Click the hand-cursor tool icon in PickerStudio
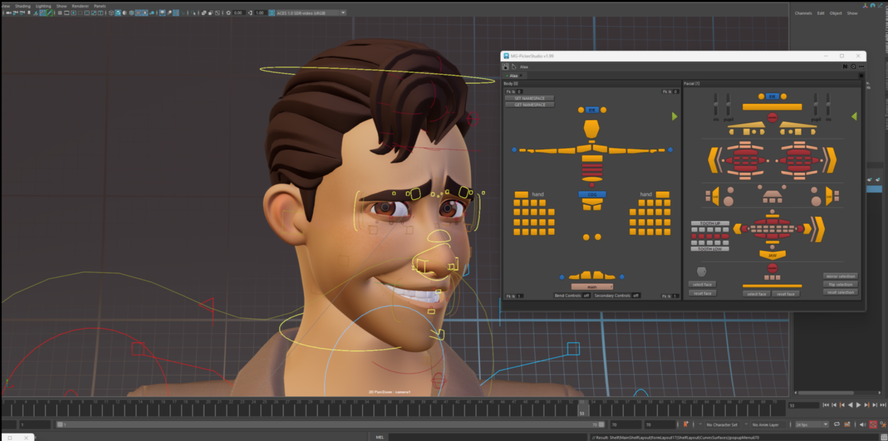The width and height of the screenshot is (888, 441). pos(506,67)
